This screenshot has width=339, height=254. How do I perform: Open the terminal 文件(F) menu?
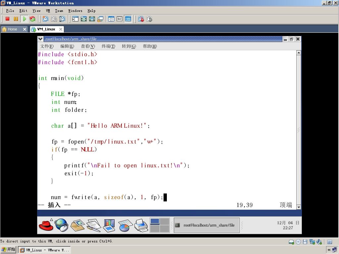pos(47,46)
